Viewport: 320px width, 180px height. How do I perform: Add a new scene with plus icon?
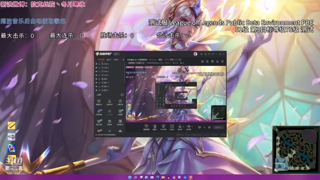123,60
